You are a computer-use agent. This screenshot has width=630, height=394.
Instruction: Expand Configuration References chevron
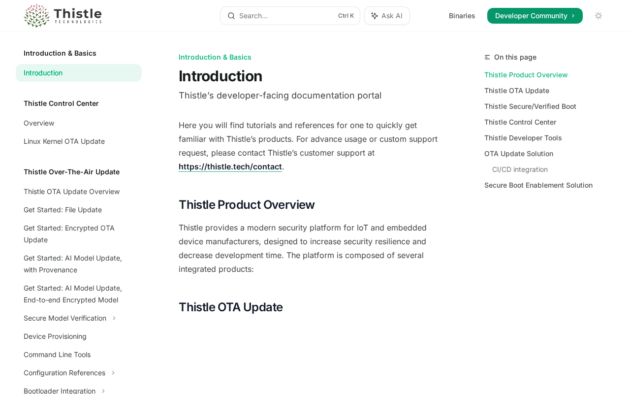point(113,373)
